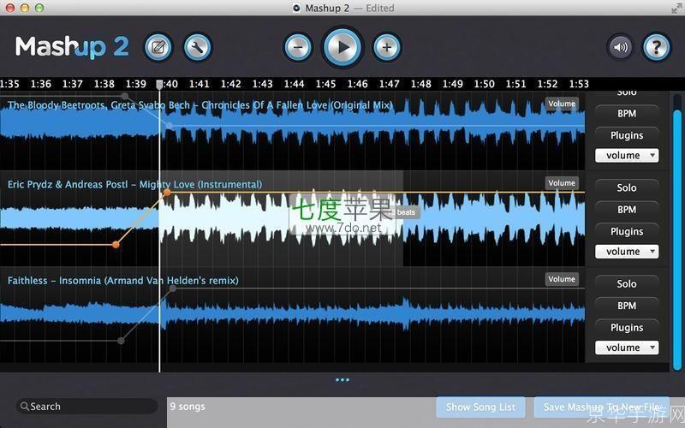Screen dimensions: 685x428
Task: Open the edit/compose icon button
Action: pyautogui.click(x=158, y=47)
